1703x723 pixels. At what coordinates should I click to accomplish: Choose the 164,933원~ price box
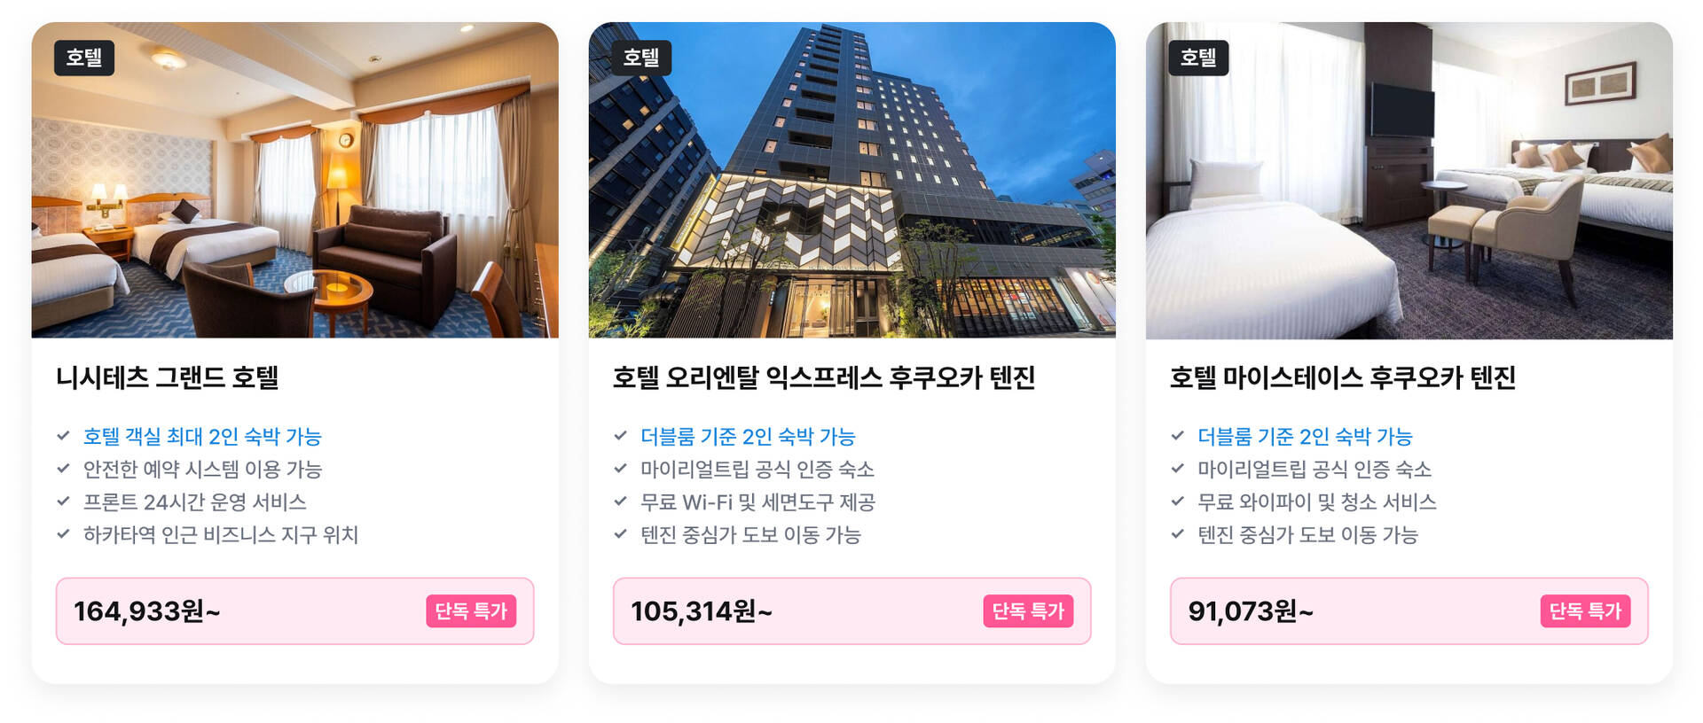[x=294, y=611]
